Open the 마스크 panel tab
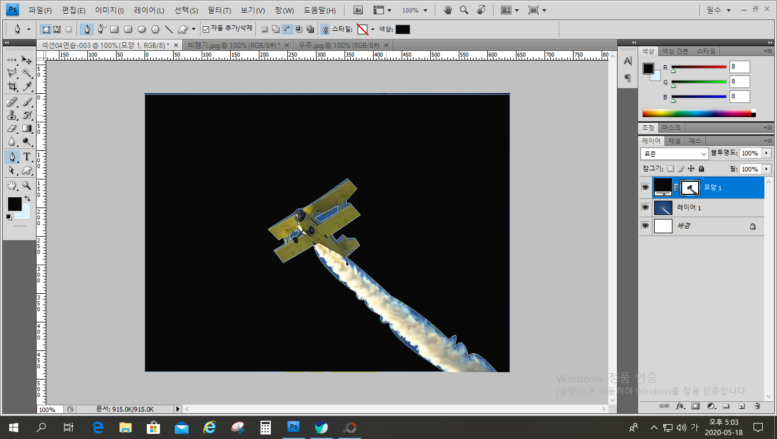The width and height of the screenshot is (777, 439). tap(671, 127)
